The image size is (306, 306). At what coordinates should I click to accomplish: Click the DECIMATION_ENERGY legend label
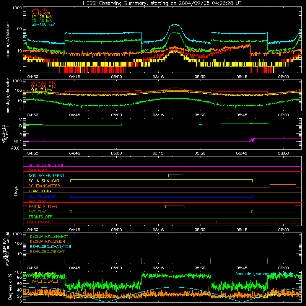(49, 236)
